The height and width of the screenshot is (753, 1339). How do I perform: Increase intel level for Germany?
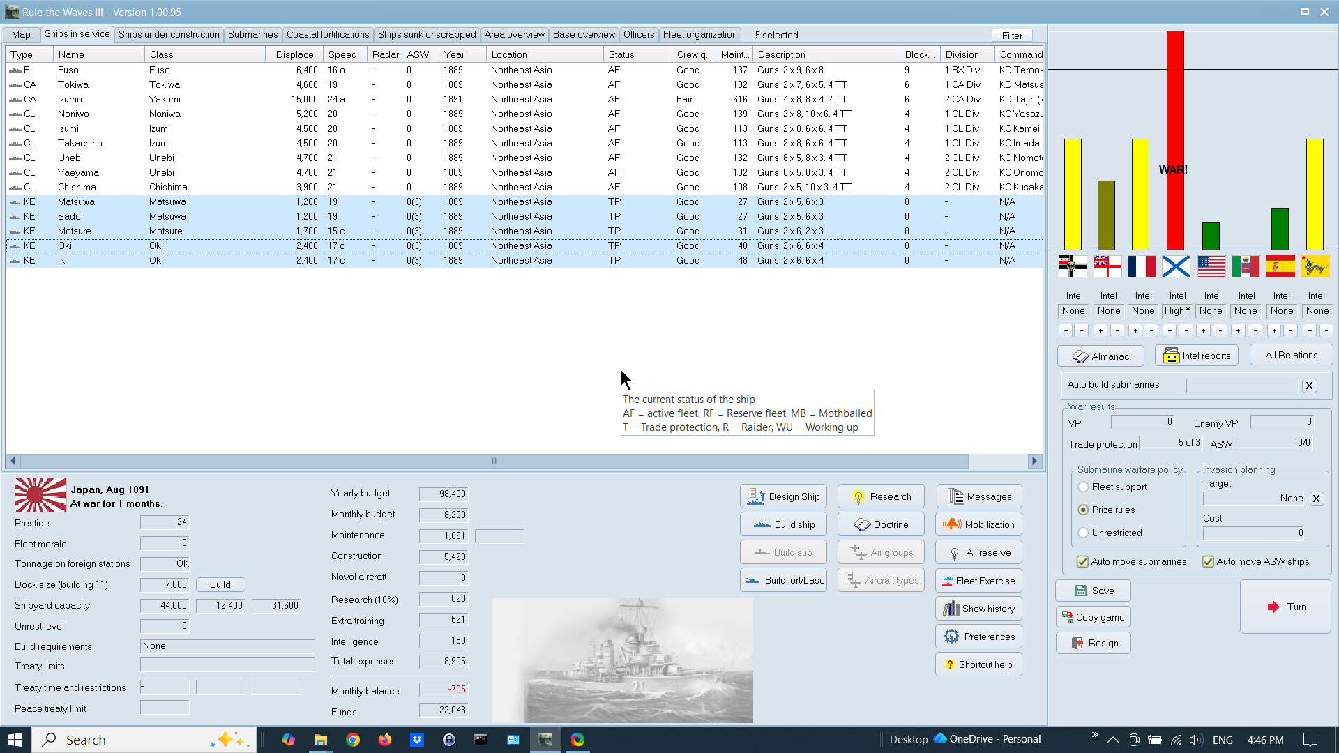click(1066, 330)
